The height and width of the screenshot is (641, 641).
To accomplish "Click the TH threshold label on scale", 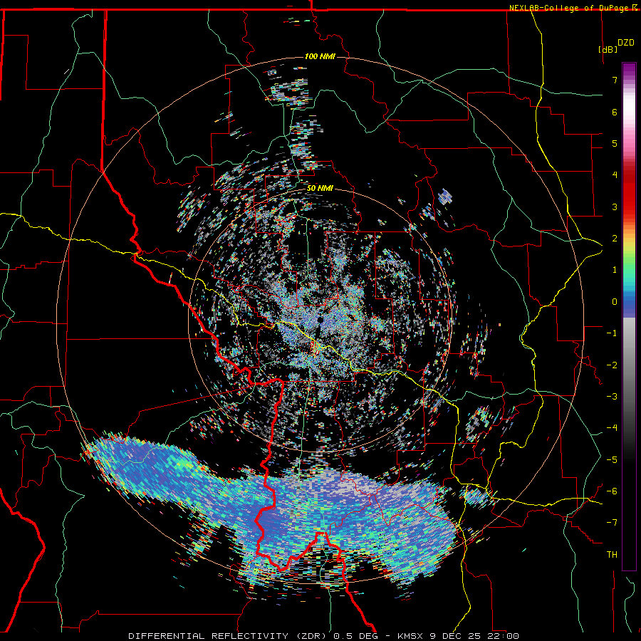I will point(612,555).
